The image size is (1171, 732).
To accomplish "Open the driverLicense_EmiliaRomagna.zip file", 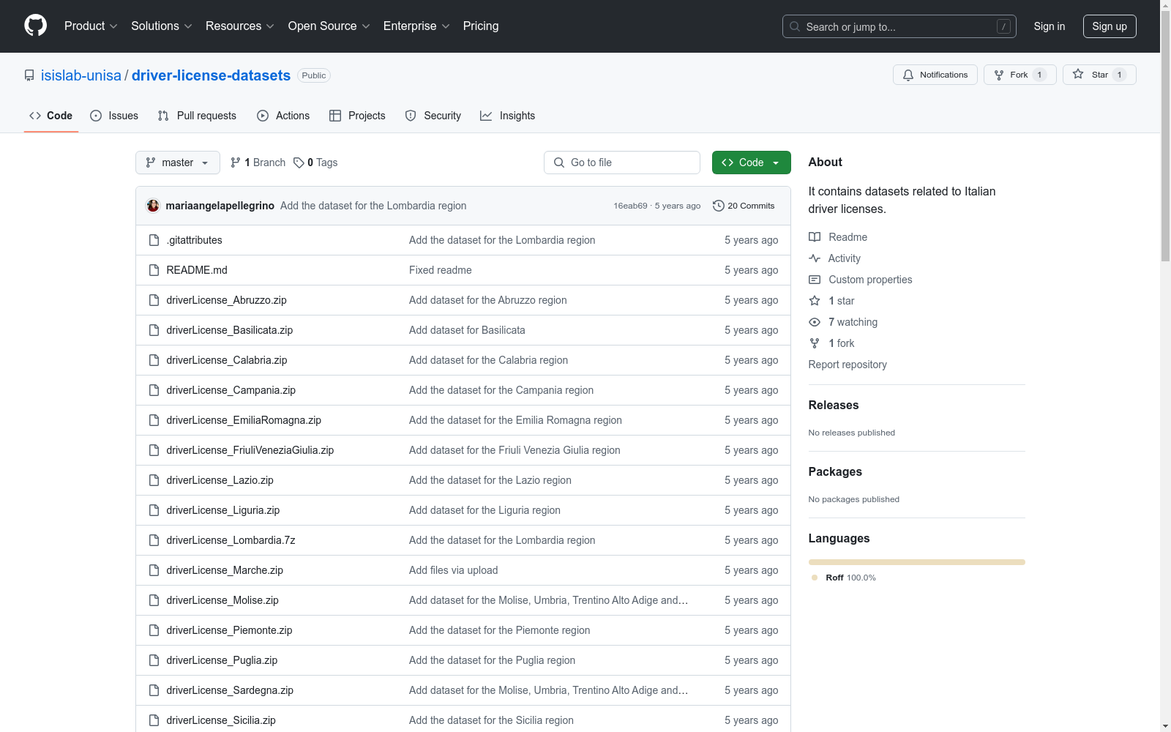I will 244,420.
